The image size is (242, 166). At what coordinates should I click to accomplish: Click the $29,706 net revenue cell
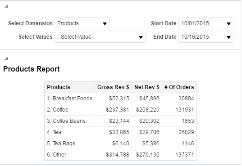(x=147, y=132)
